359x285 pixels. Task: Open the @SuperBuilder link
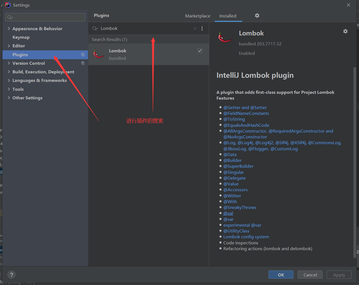tap(238, 166)
